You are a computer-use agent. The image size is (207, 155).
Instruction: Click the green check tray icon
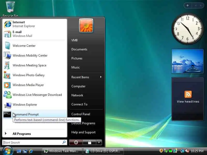166,151
